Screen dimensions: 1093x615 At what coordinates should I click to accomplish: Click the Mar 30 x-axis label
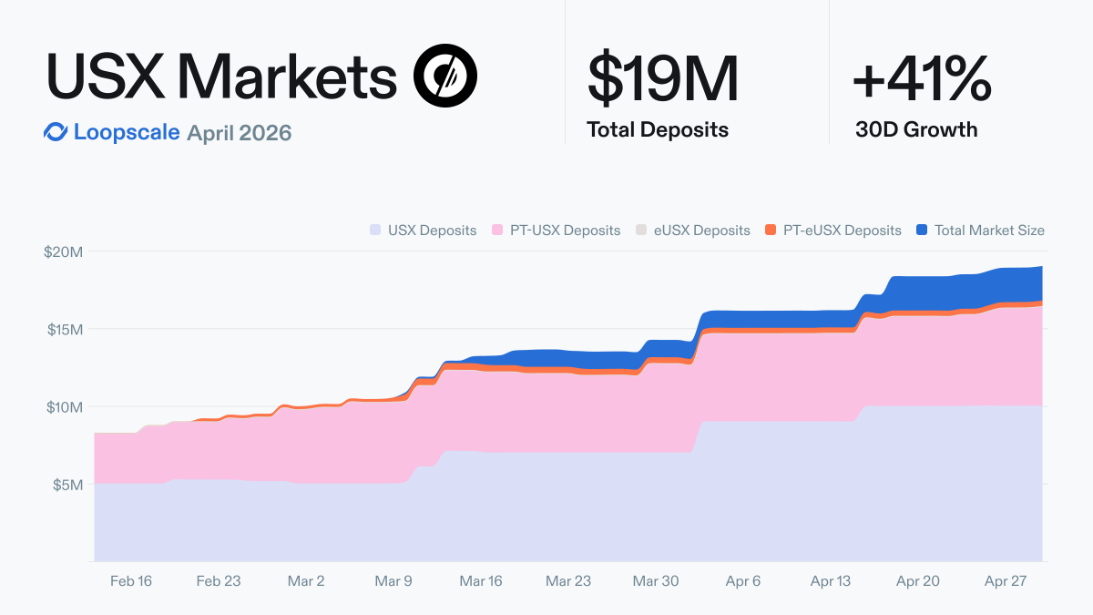point(656,580)
